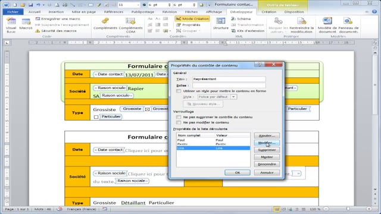Open Panneau de documents
The height and width of the screenshot is (214, 381).
[x=348, y=25]
